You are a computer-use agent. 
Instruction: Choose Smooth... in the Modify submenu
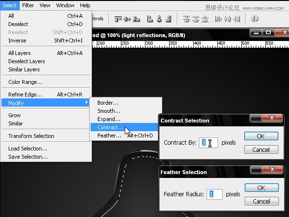(x=126, y=111)
